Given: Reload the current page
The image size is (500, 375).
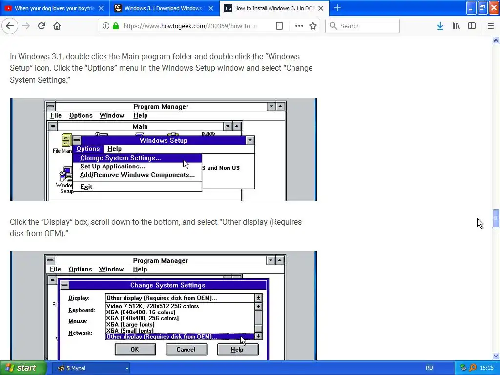Looking at the screenshot, I should tap(42, 26).
